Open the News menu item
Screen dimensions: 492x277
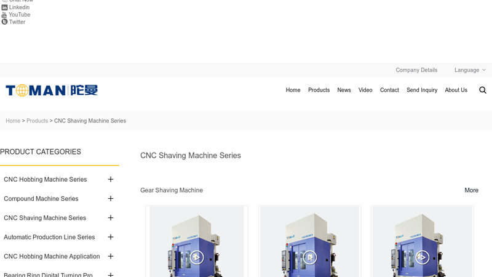click(344, 90)
